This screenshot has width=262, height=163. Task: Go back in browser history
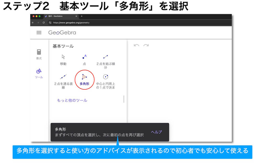(x=33, y=23)
